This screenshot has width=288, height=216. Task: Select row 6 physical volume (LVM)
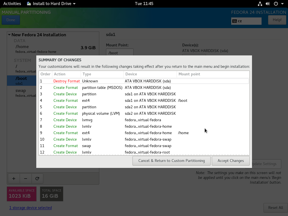click(144, 114)
